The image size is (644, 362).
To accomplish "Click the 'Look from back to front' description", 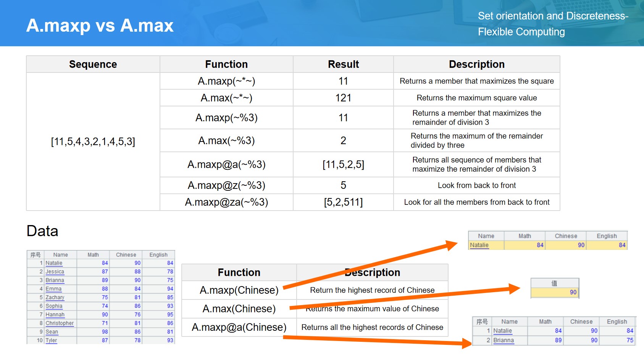I will click(x=476, y=185).
